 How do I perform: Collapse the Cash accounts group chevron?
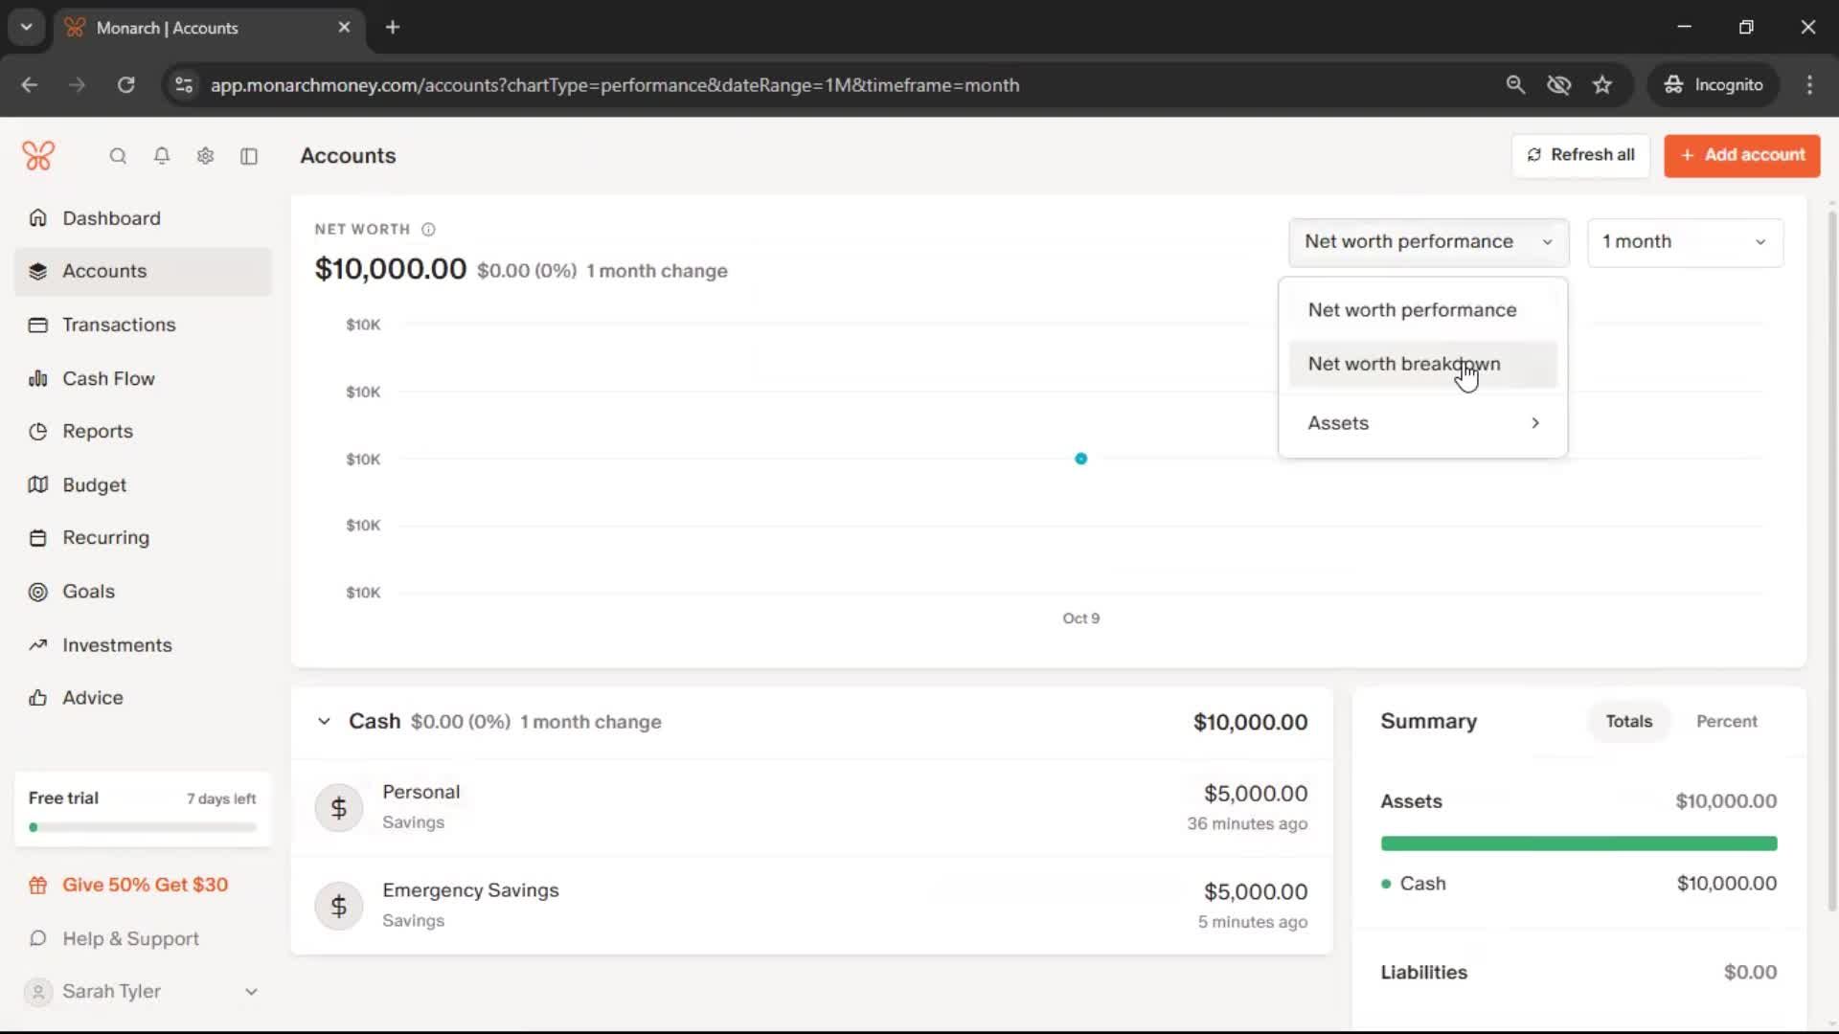[324, 722]
